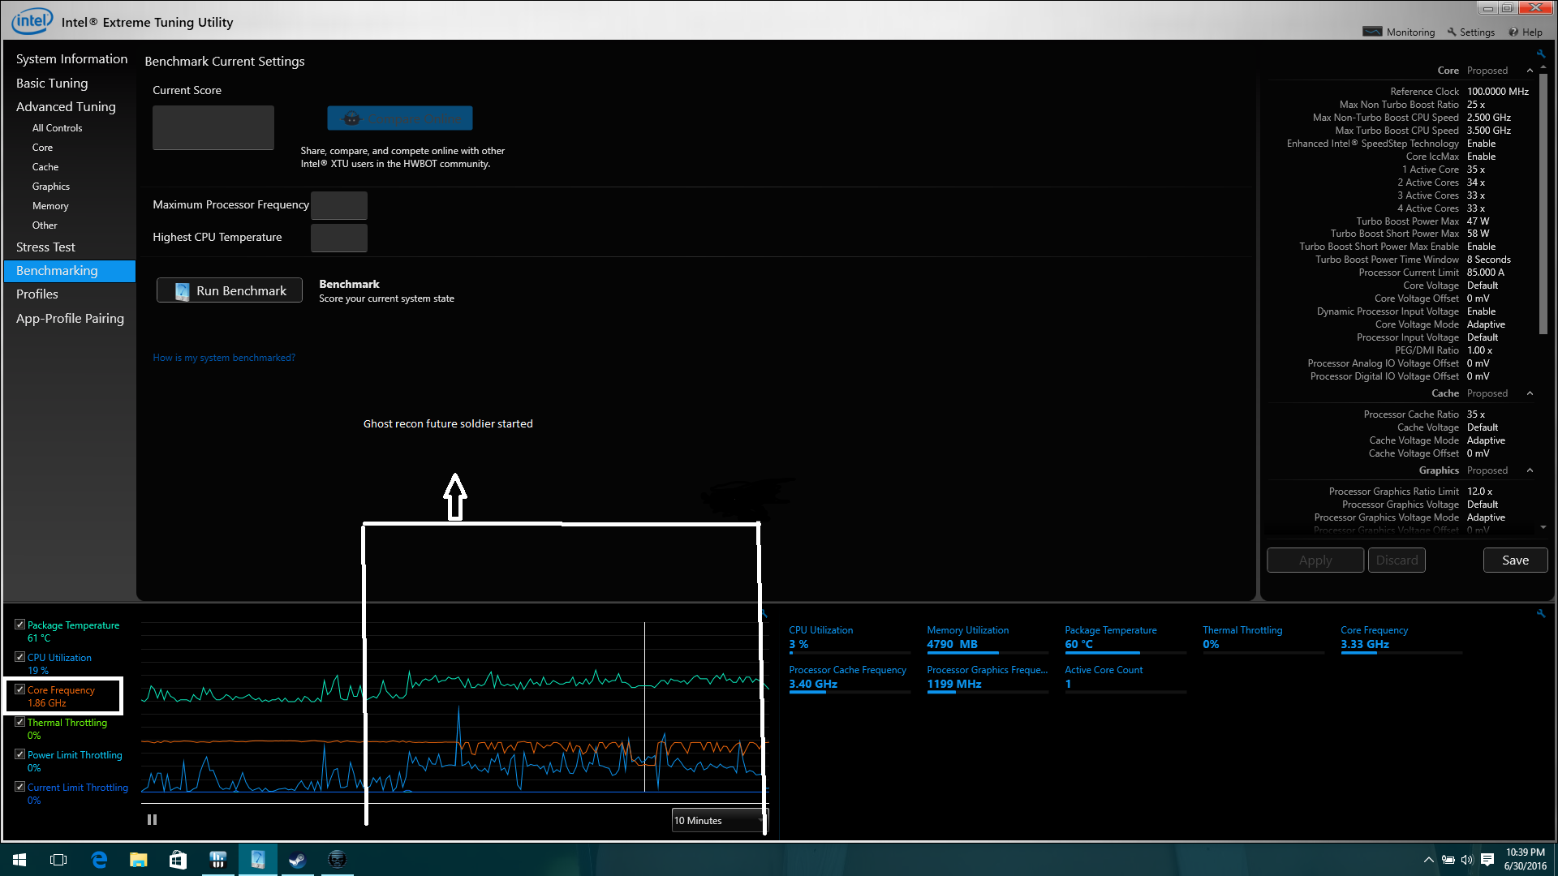Select Graphics under Advanced Tuning
The width and height of the screenshot is (1558, 876).
click(51, 187)
